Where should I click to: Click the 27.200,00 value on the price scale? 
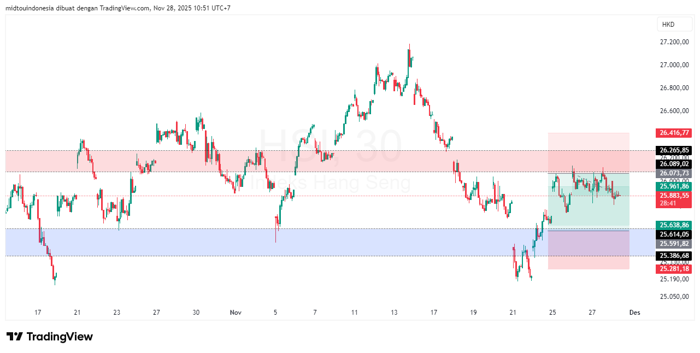(x=673, y=41)
